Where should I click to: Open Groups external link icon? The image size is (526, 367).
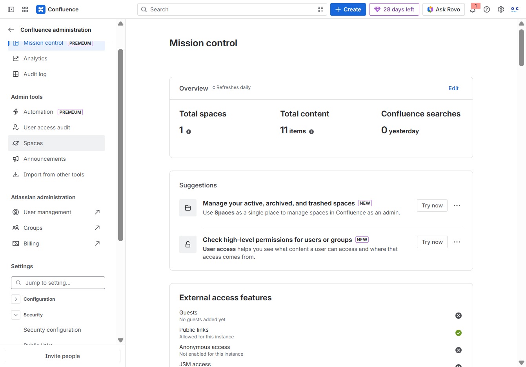pyautogui.click(x=97, y=228)
